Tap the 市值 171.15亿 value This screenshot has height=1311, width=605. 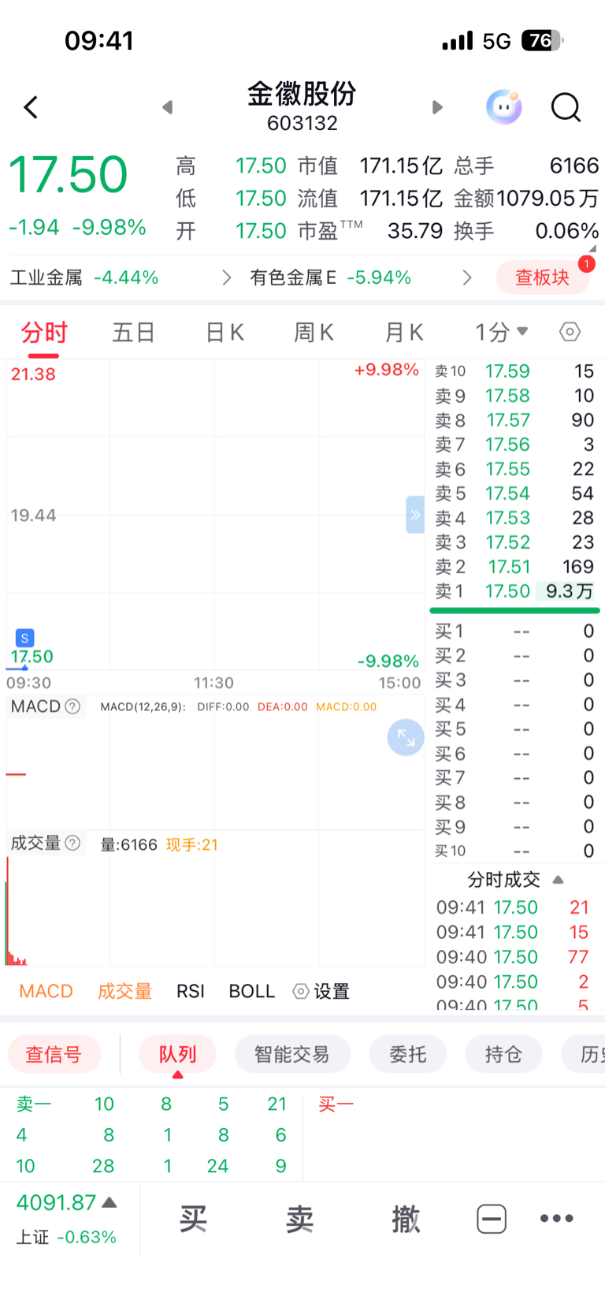pyautogui.click(x=401, y=166)
